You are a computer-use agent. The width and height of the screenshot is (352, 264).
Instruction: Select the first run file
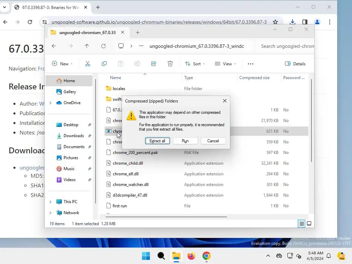tap(120, 206)
